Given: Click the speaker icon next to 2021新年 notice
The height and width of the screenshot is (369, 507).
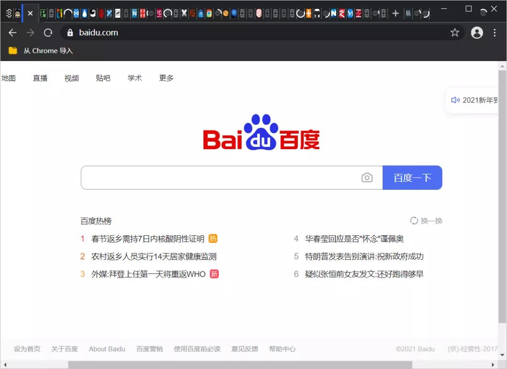Looking at the screenshot, I should [455, 100].
